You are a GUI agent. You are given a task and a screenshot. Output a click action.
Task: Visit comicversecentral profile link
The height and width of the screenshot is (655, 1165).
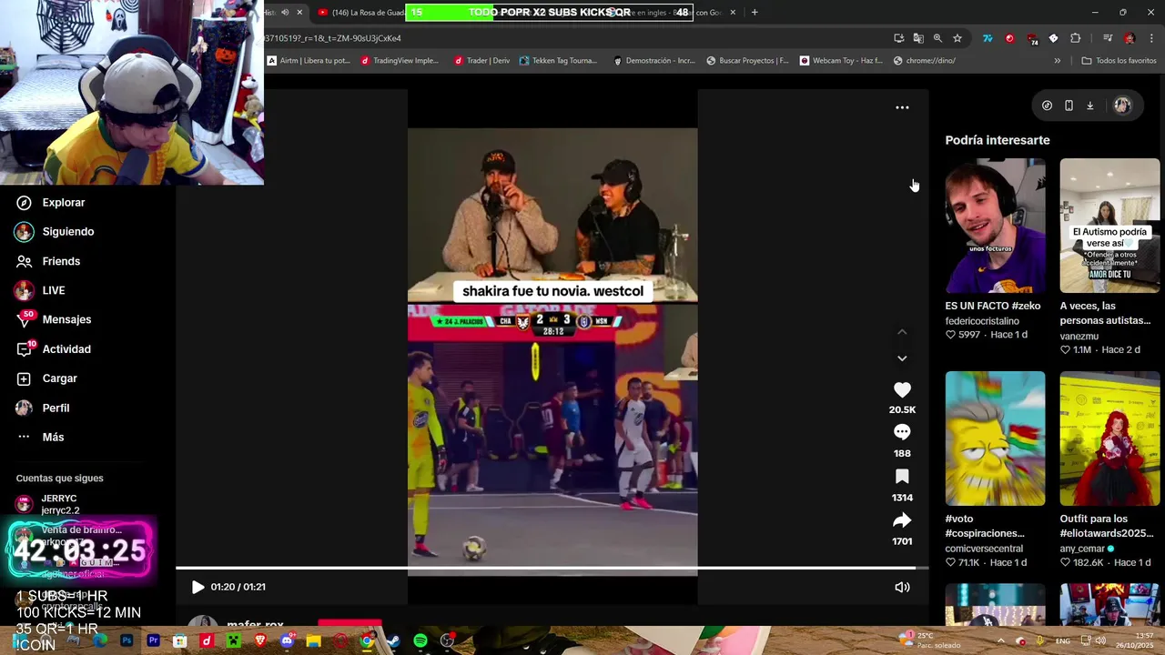coord(984,549)
